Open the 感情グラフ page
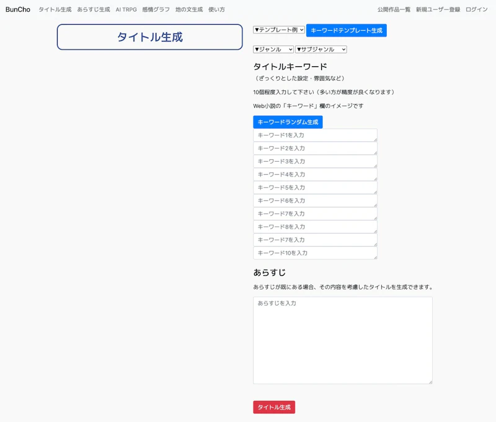The image size is (496, 422). [x=155, y=9]
